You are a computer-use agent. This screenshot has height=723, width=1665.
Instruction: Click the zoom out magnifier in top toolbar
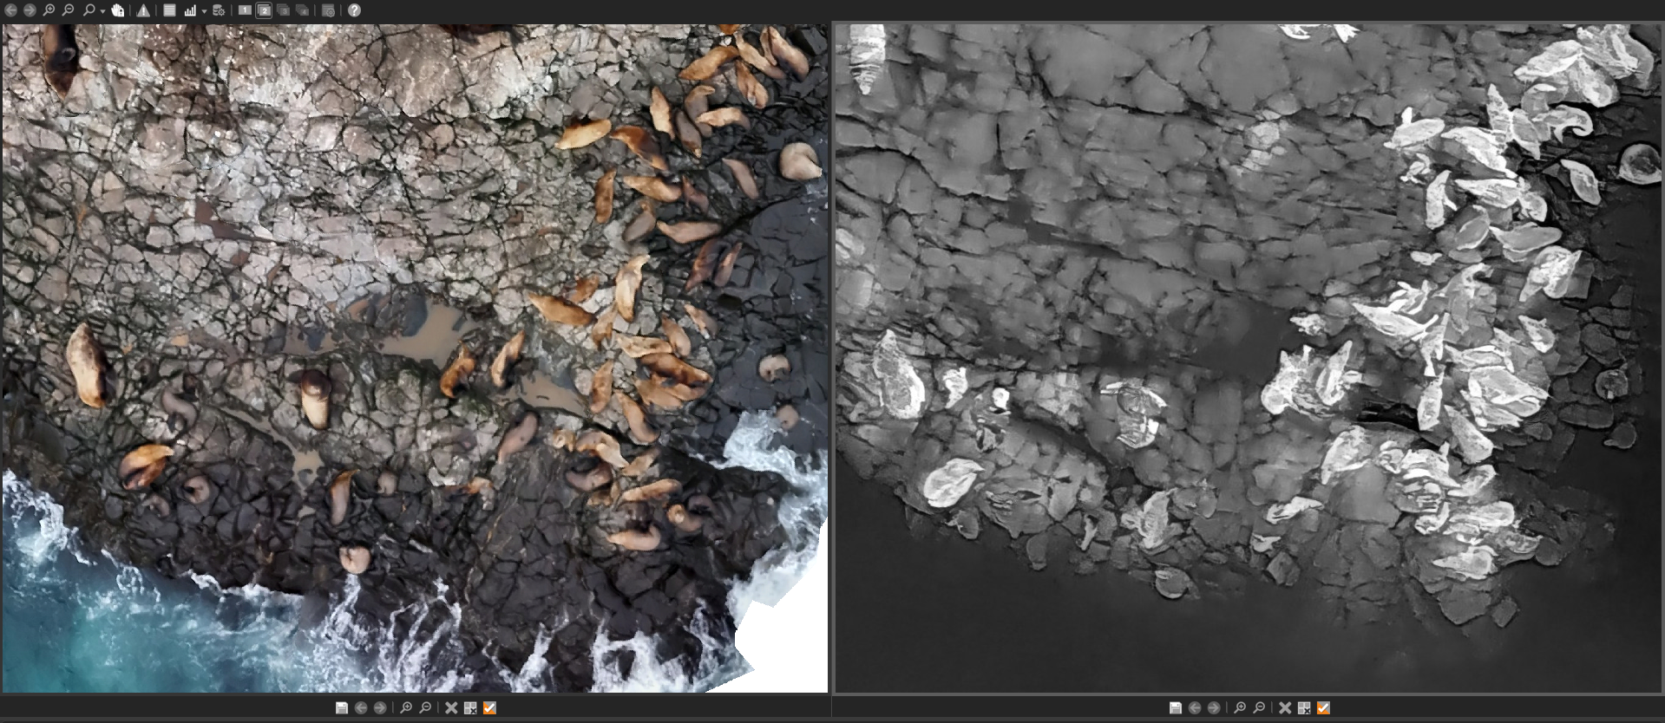tap(68, 10)
